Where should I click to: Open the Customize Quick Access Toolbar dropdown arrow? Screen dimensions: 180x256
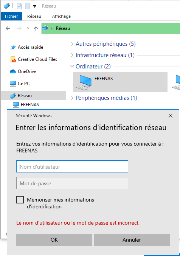click(35, 6)
